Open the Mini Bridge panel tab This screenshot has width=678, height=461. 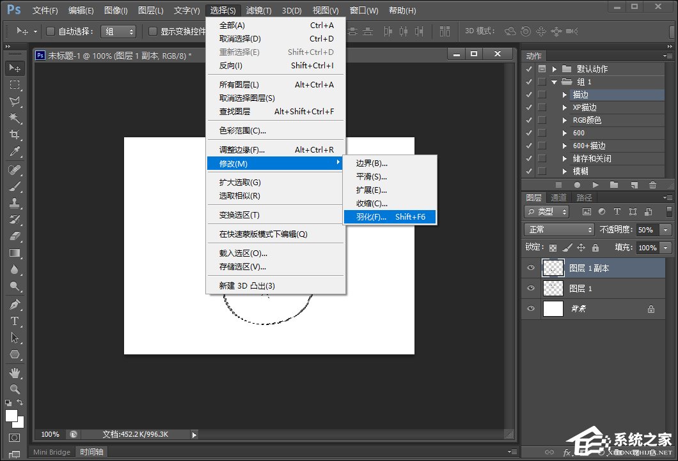click(52, 452)
